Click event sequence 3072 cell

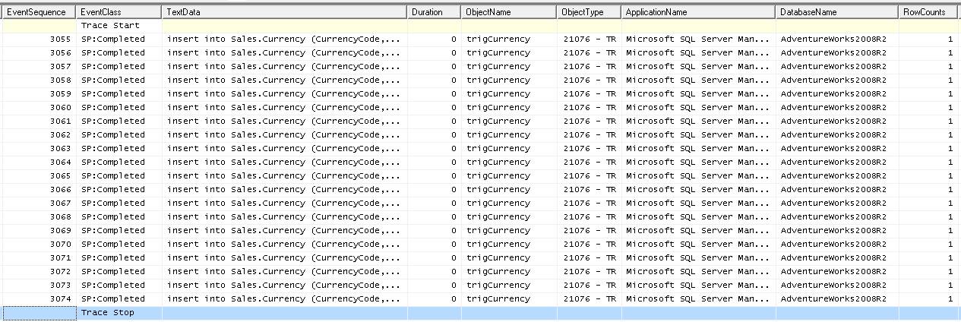pos(38,272)
